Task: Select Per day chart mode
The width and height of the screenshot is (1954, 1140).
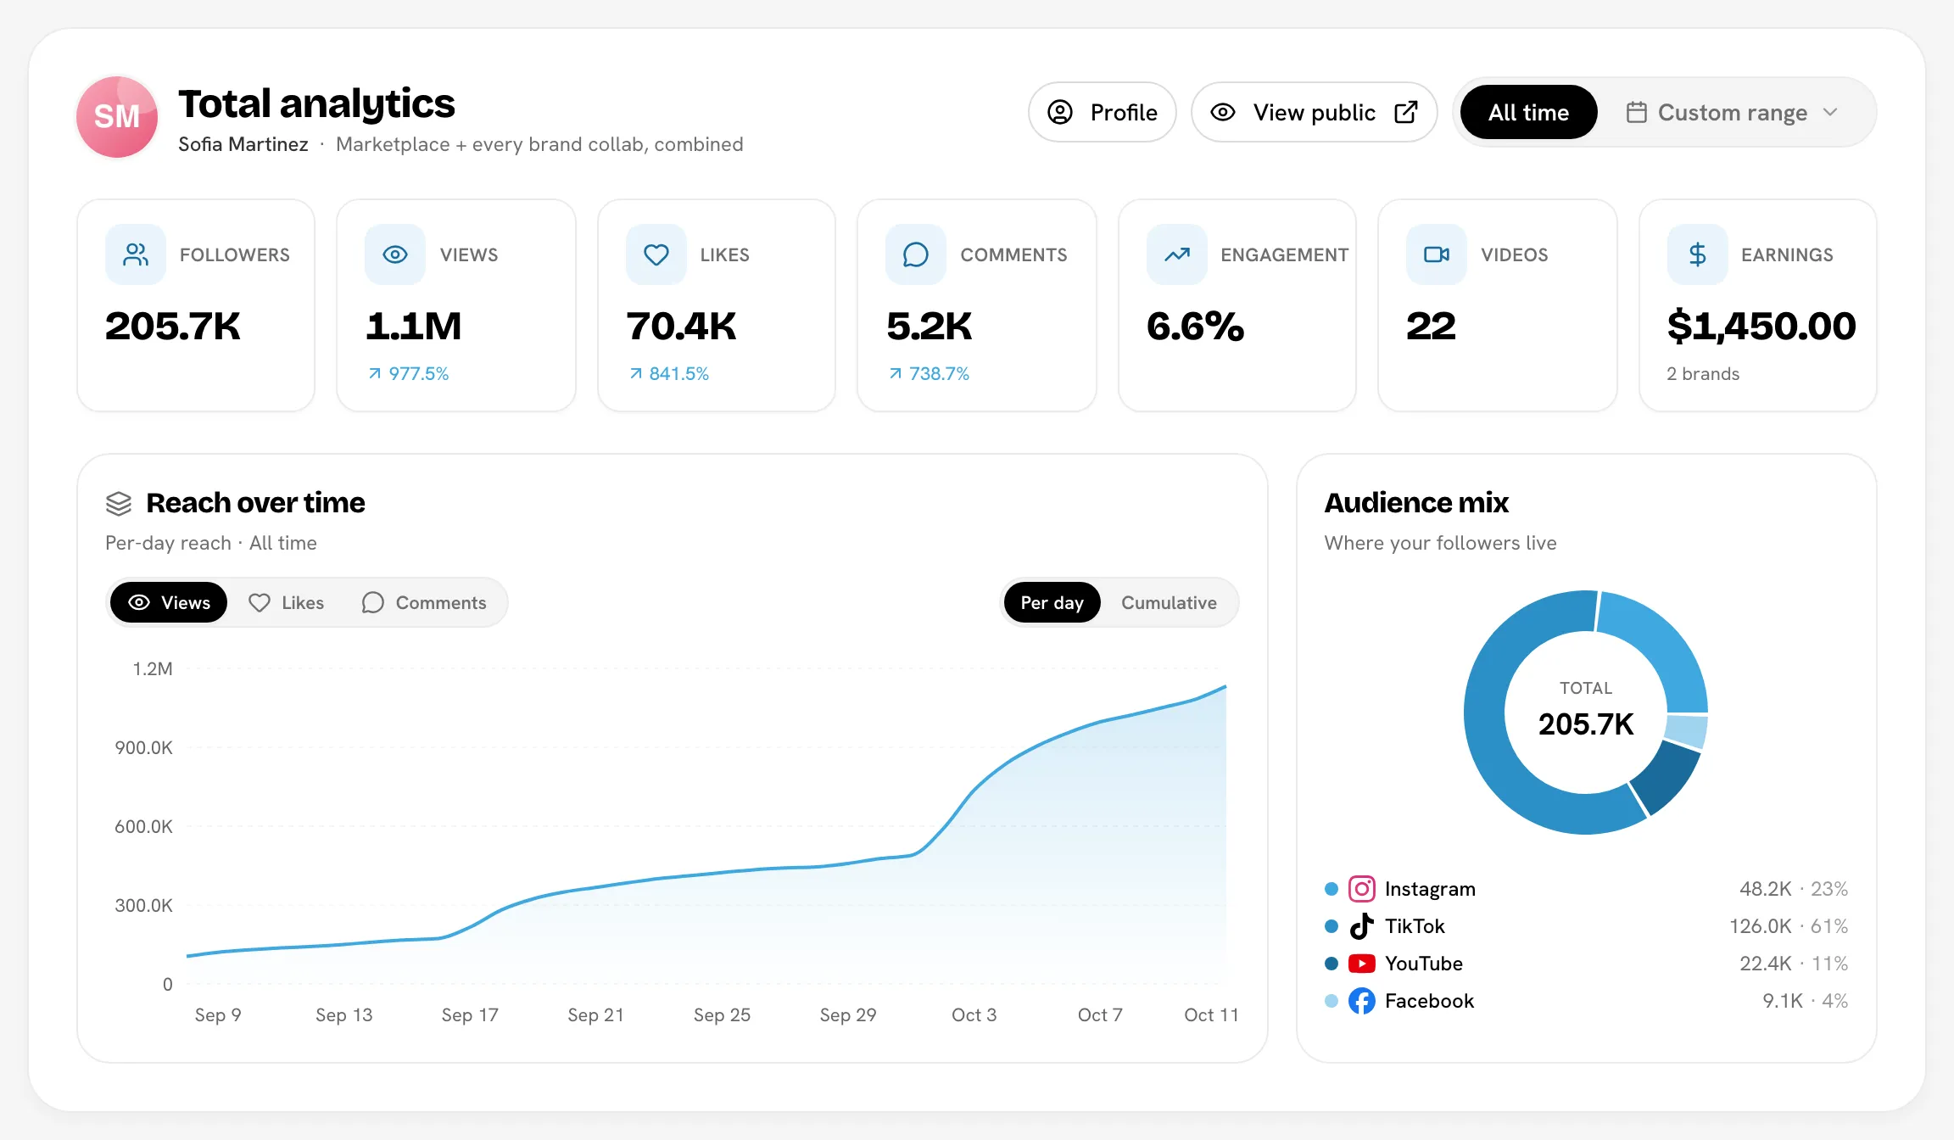Action: tap(1052, 602)
